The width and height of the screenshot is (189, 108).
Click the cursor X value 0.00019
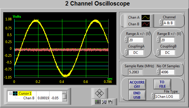click(43, 98)
